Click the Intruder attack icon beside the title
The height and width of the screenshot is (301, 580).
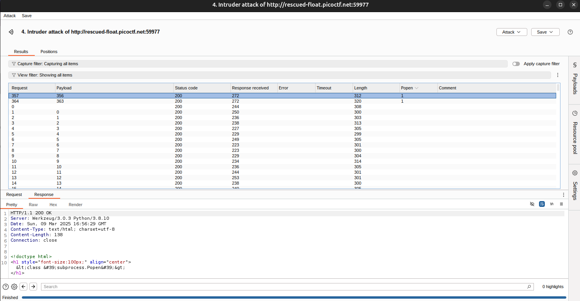tap(11, 32)
